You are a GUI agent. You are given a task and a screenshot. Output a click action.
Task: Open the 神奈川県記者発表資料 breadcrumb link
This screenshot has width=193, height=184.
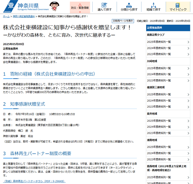(24, 17)
